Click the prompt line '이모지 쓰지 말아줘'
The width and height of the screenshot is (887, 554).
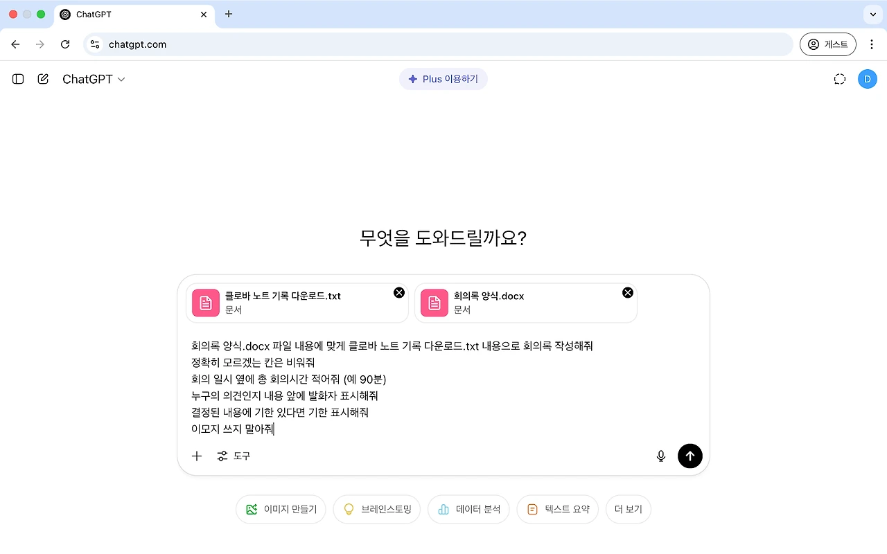click(x=232, y=429)
